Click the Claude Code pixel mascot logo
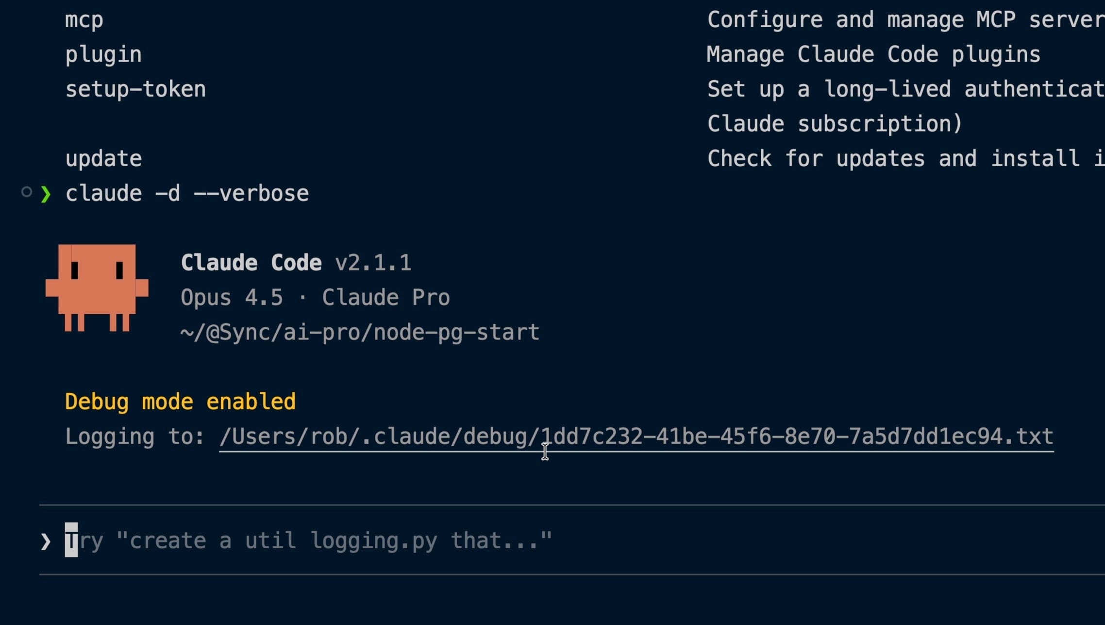Viewport: 1105px width, 625px height. tap(97, 287)
